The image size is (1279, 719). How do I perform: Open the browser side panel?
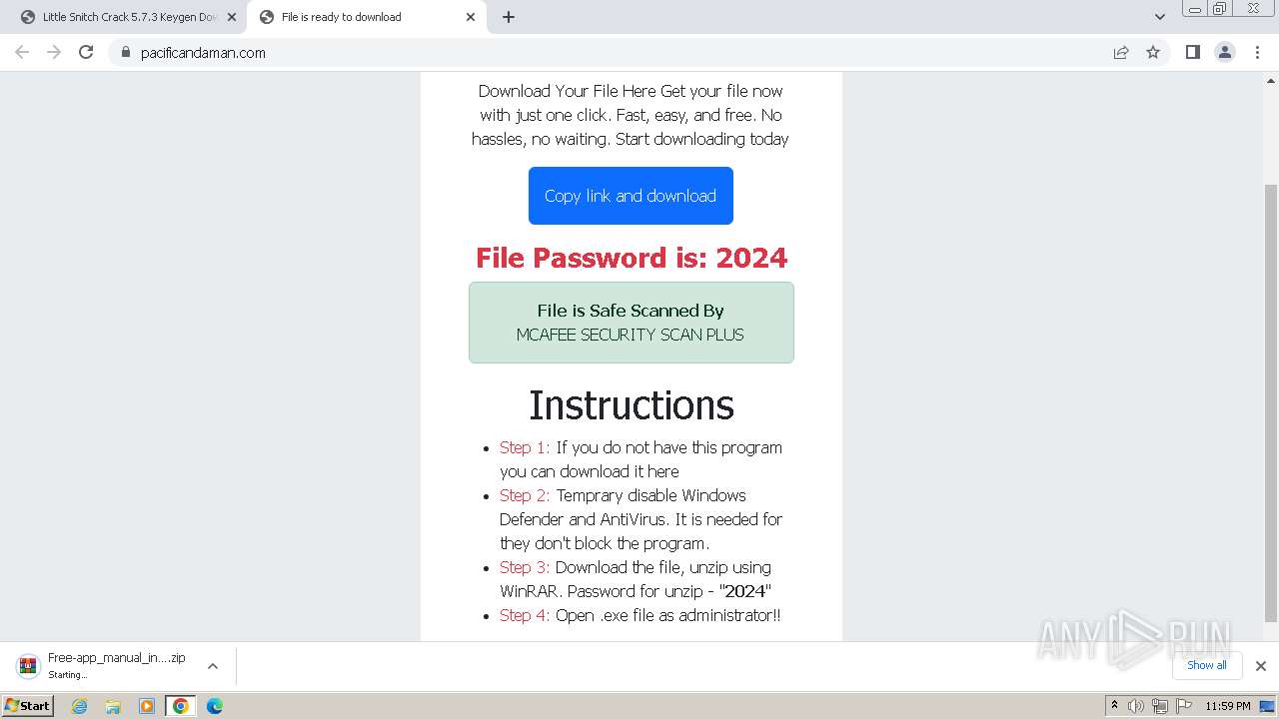1192,52
